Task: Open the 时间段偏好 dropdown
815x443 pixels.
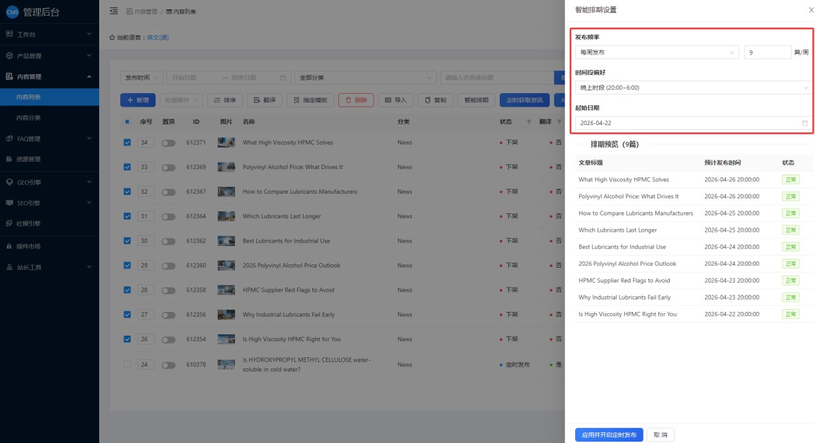Action: 693,88
